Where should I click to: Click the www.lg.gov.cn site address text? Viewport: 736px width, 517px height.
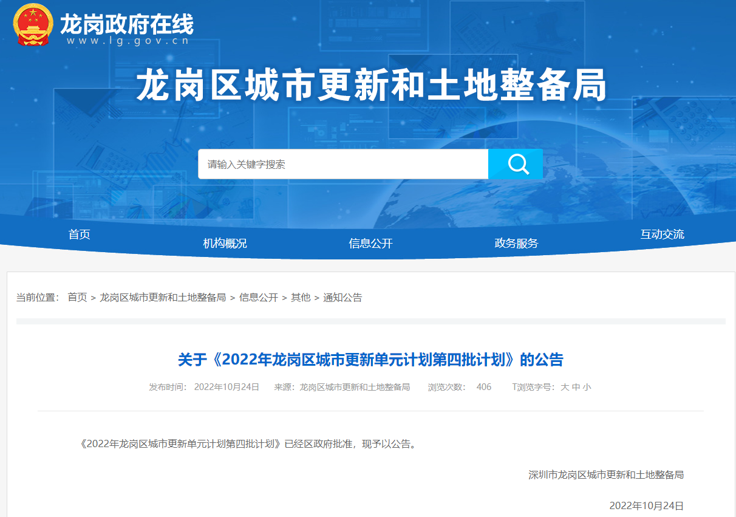coord(128,41)
